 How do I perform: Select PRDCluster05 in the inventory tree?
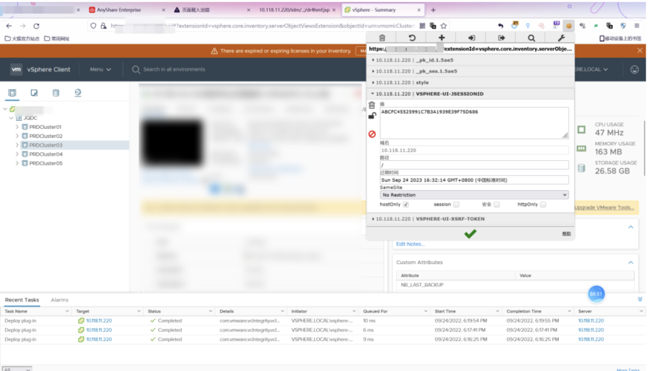click(x=46, y=163)
